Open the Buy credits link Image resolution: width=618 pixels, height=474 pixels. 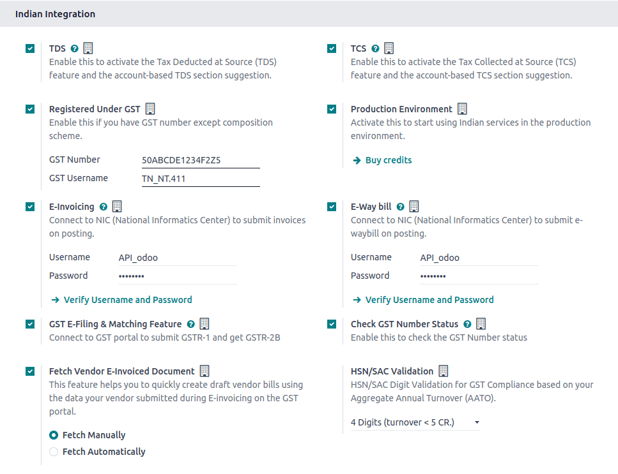point(388,160)
